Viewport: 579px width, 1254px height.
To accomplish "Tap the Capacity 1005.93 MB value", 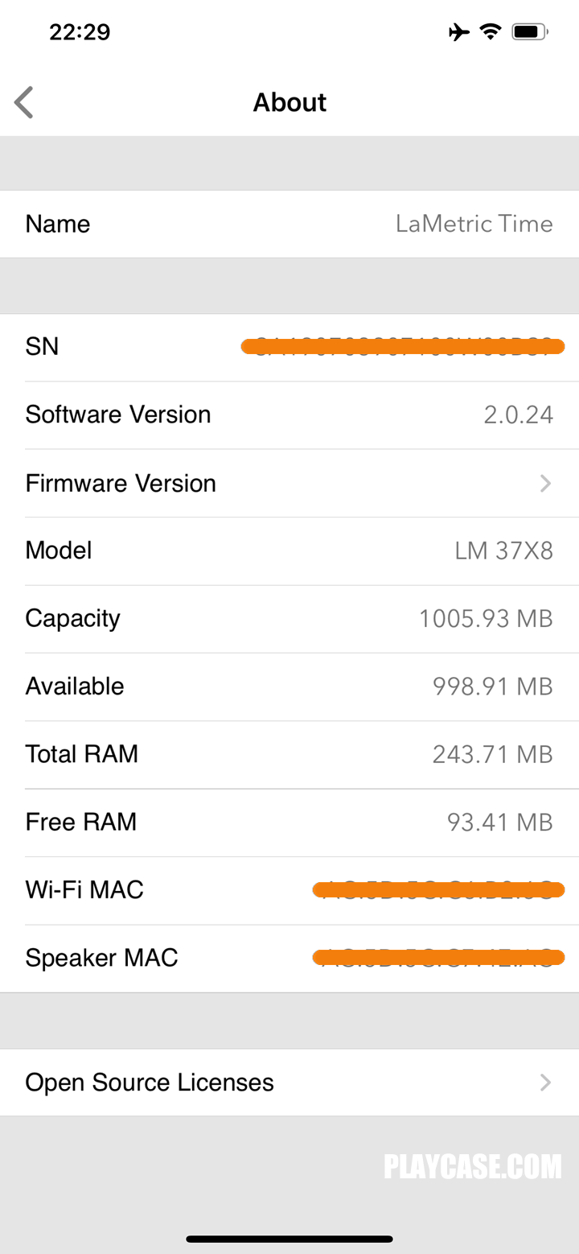I will click(486, 619).
